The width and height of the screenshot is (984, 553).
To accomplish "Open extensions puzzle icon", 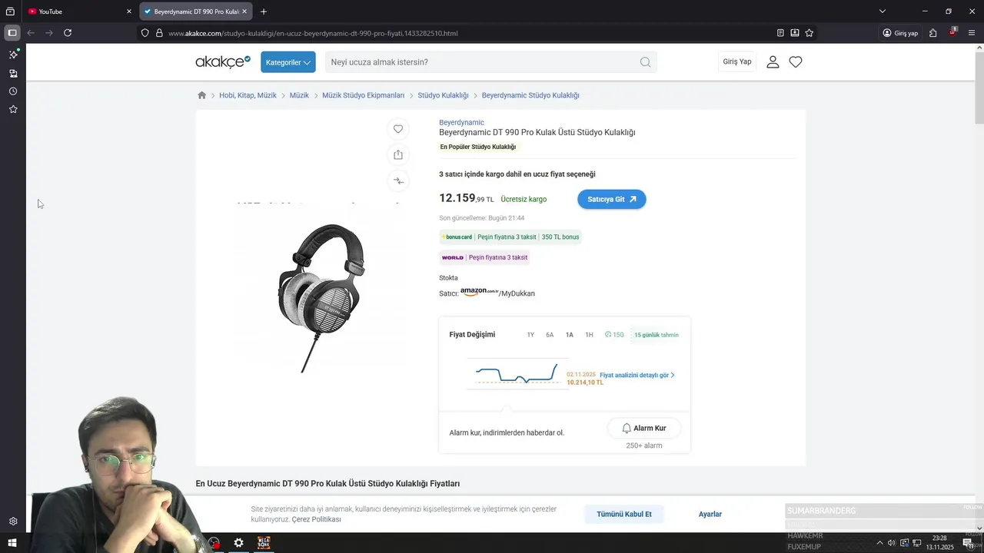I will click(932, 33).
